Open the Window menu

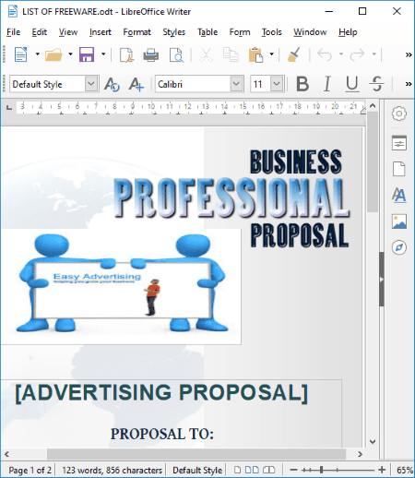point(310,32)
